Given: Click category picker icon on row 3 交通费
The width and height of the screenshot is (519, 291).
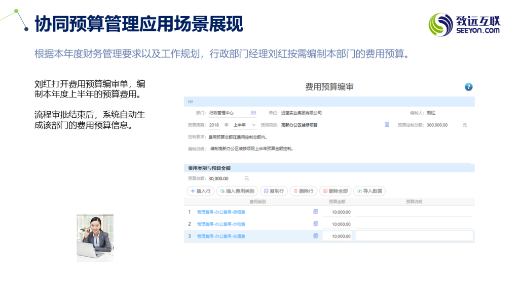Looking at the screenshot, I should pos(316,236).
